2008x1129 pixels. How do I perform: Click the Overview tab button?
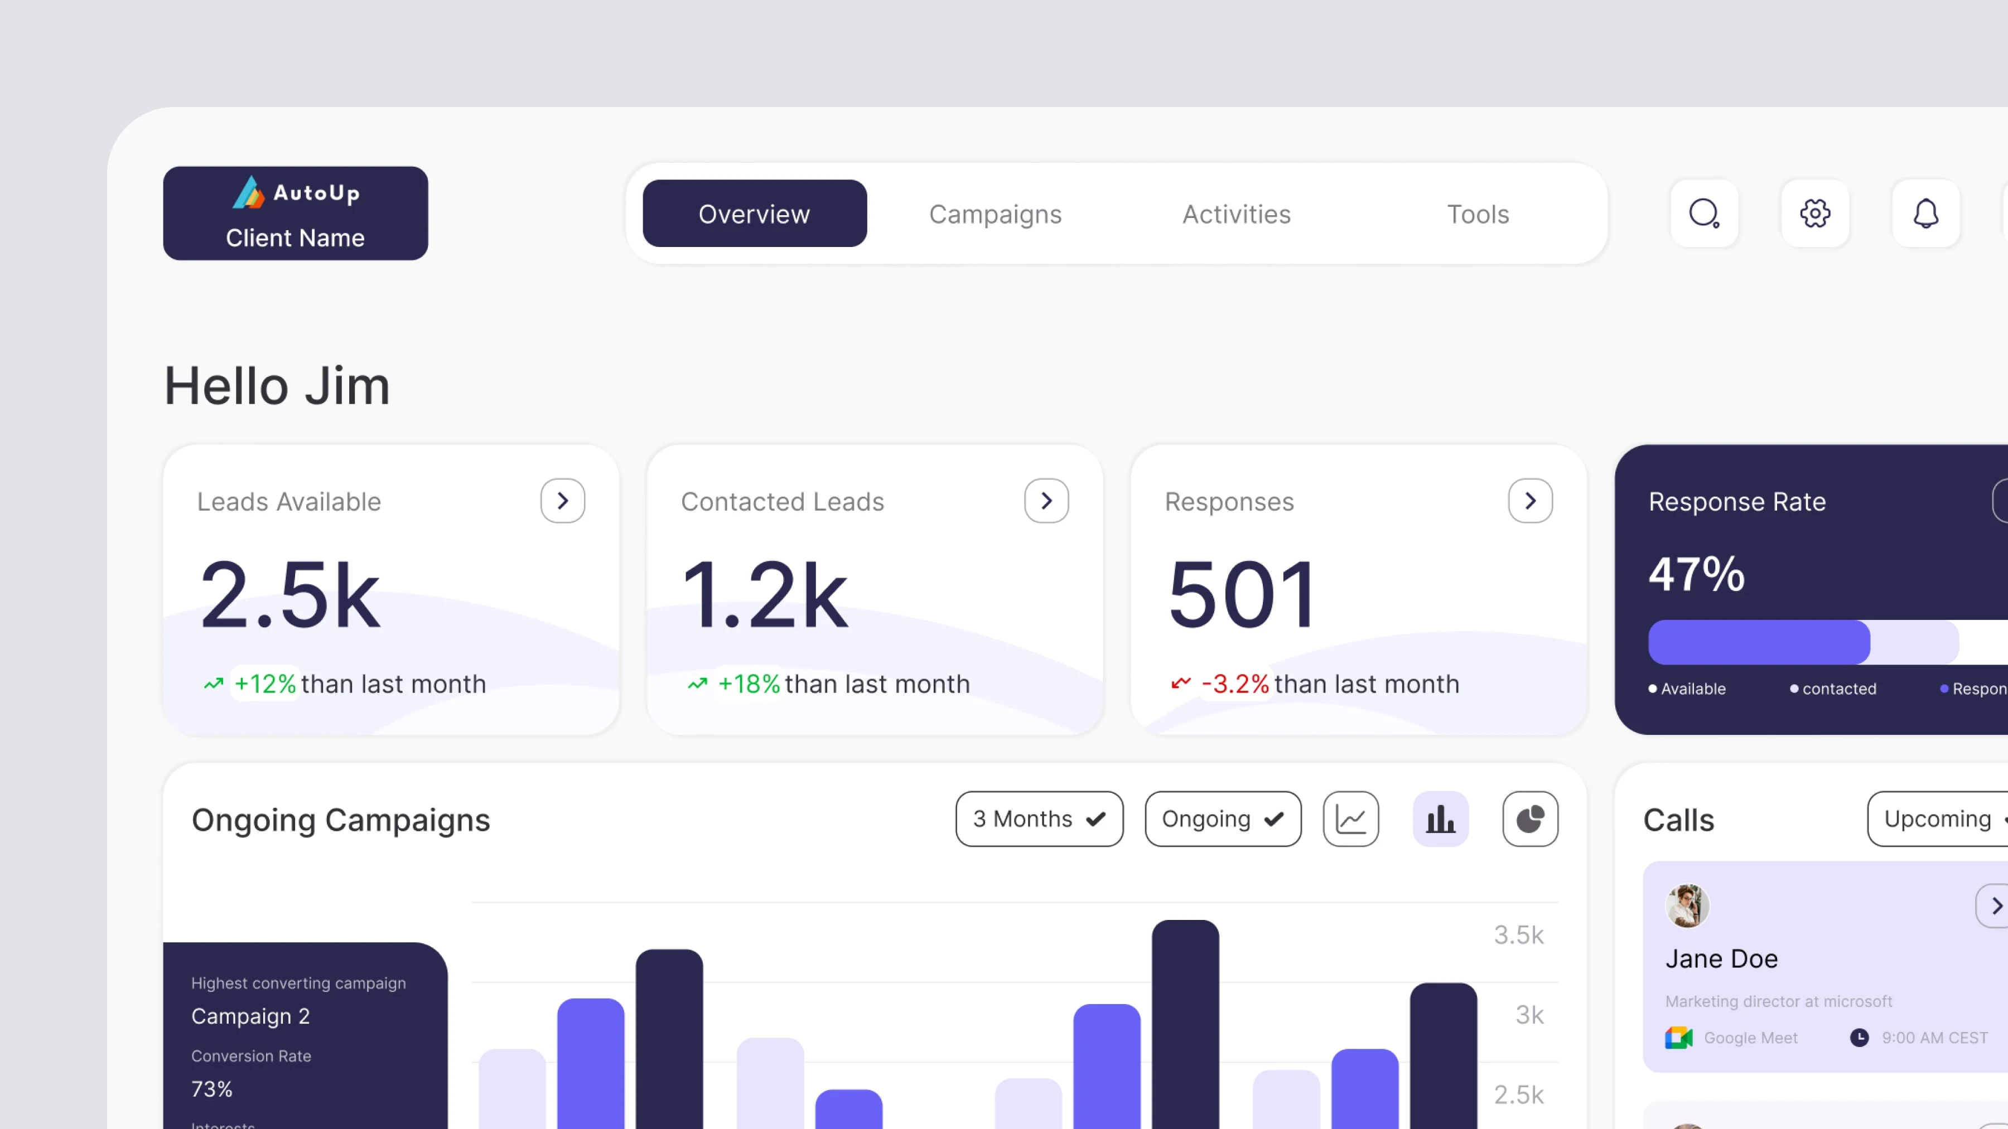[x=755, y=214]
